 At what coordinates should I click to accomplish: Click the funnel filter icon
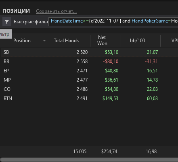coord(7,22)
